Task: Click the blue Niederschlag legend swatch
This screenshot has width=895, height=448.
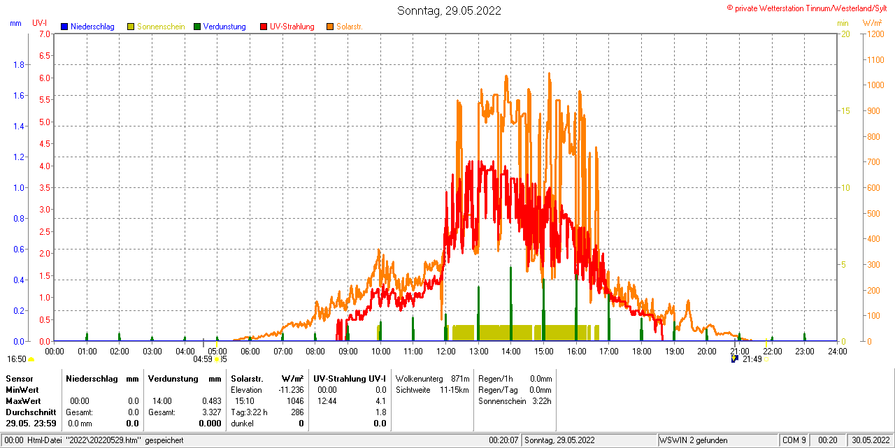Action: 64,27
